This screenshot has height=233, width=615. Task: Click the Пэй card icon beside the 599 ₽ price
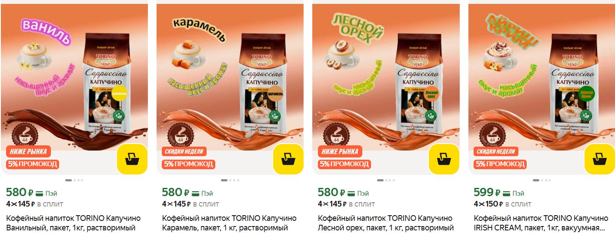click(507, 193)
